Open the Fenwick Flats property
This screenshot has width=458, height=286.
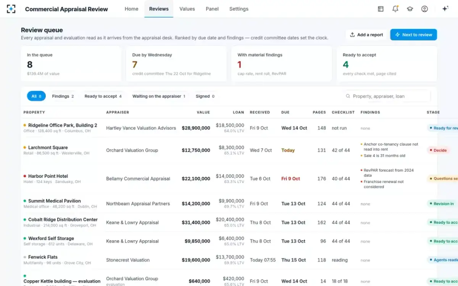click(43, 257)
